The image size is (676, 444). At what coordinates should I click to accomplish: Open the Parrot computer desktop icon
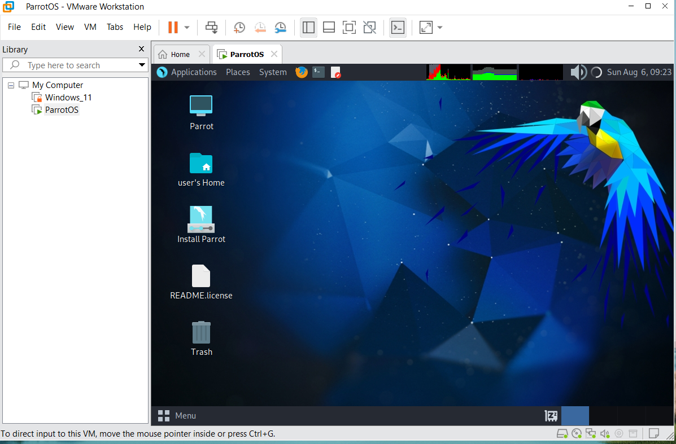(x=202, y=113)
